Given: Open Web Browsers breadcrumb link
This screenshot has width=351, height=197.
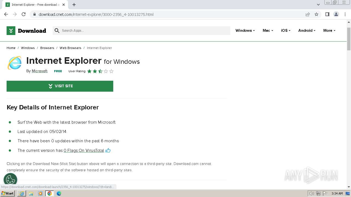Looking at the screenshot, I should [x=70, y=48].
